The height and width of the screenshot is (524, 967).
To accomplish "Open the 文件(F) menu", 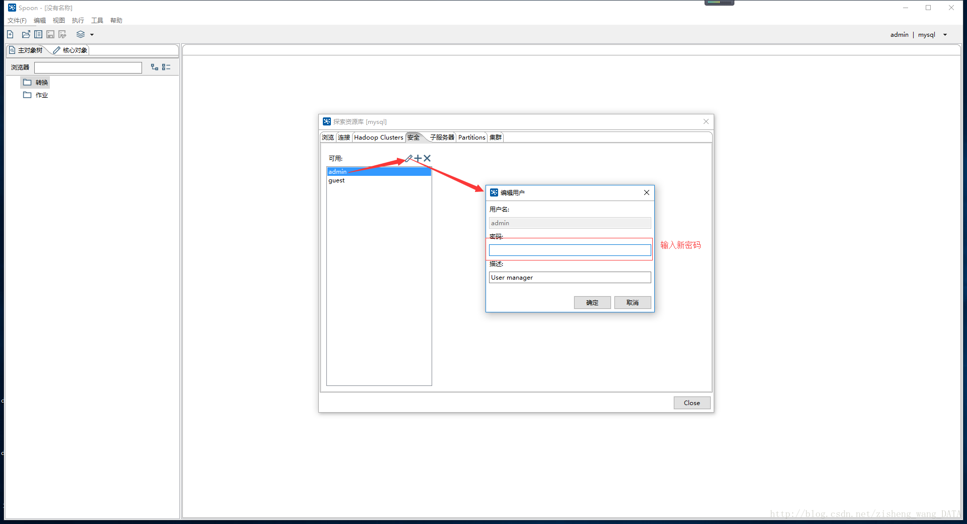I will [x=17, y=21].
